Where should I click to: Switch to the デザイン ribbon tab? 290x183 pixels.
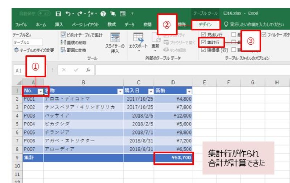coord(206,25)
